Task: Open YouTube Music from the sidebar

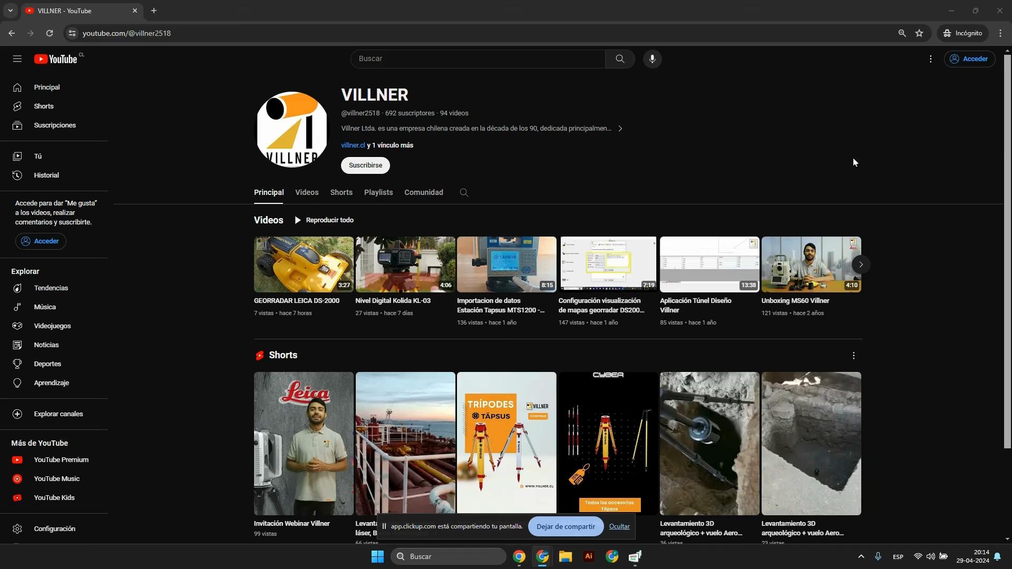Action: tap(56, 478)
